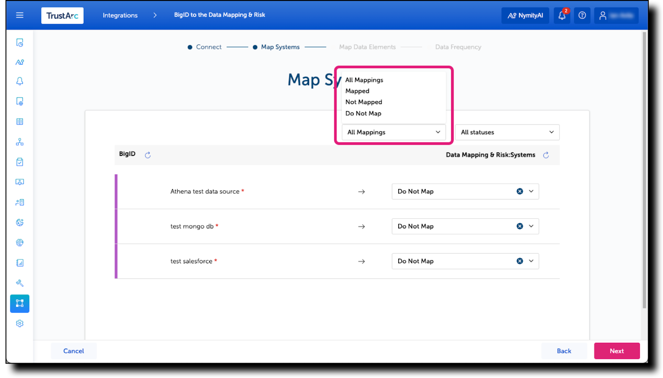663x378 pixels.
Task: Clear the Do Not Map selection for test salesforce
Action: (x=520, y=261)
